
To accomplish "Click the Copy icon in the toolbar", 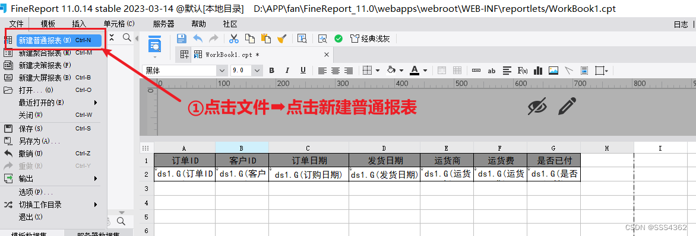I will [250, 39].
